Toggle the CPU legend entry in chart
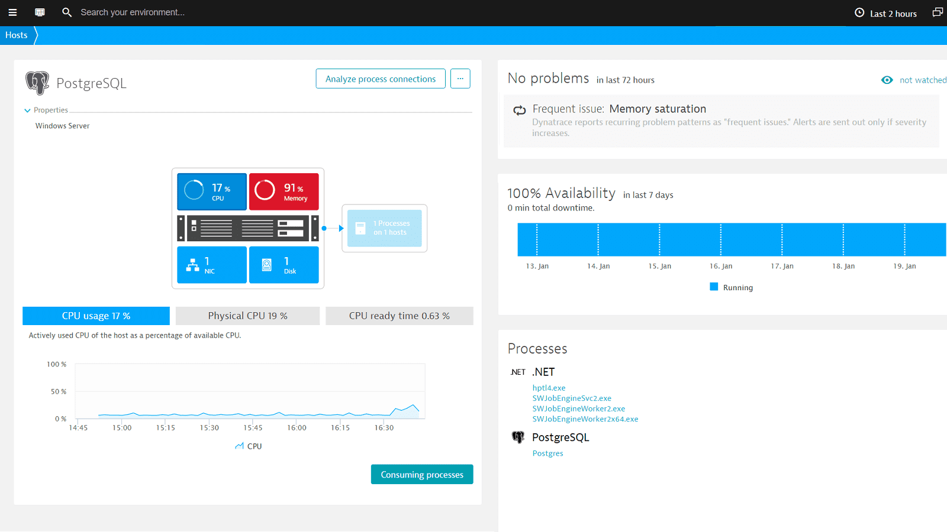 [248, 446]
